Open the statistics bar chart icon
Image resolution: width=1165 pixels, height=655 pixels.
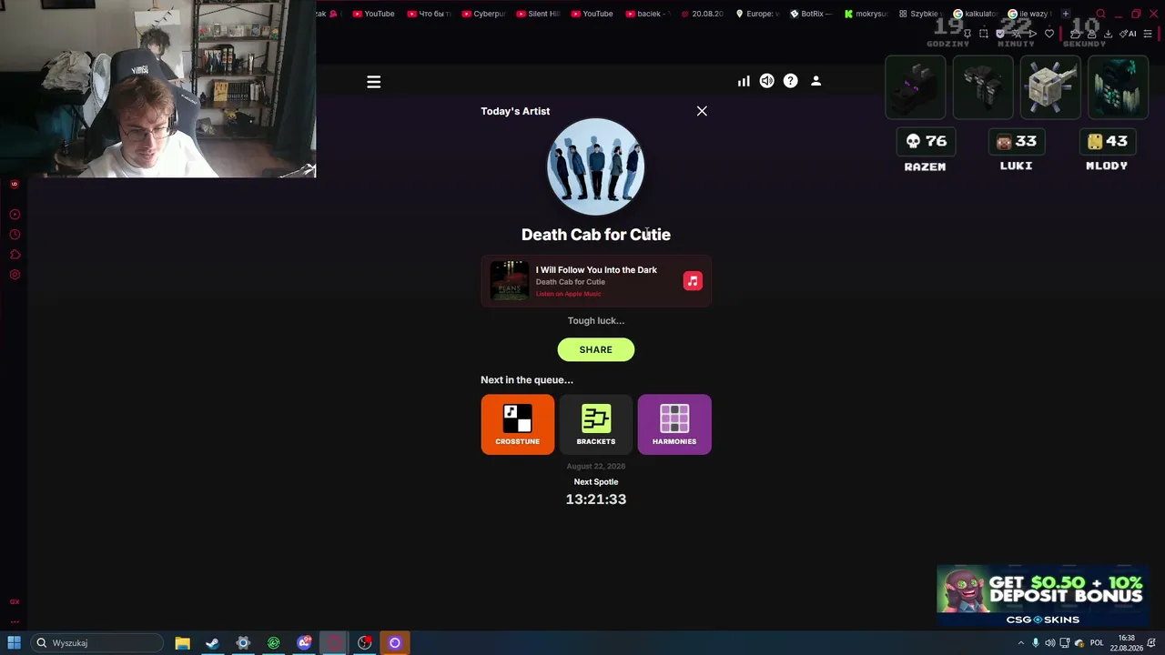pyautogui.click(x=744, y=81)
